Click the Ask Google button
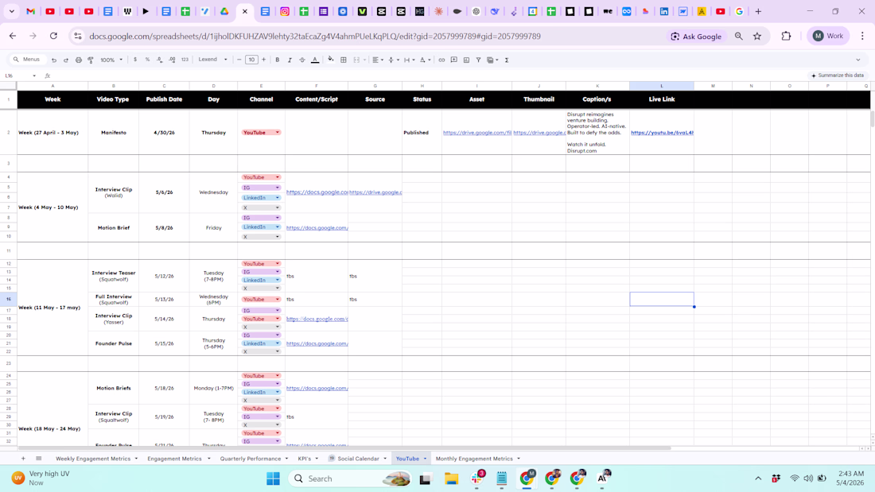875x492 pixels. pyautogui.click(x=696, y=37)
